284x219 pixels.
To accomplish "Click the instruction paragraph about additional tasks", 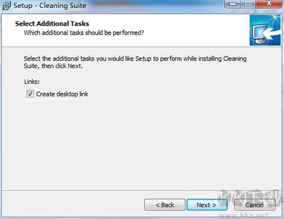I will pyautogui.click(x=135, y=62).
